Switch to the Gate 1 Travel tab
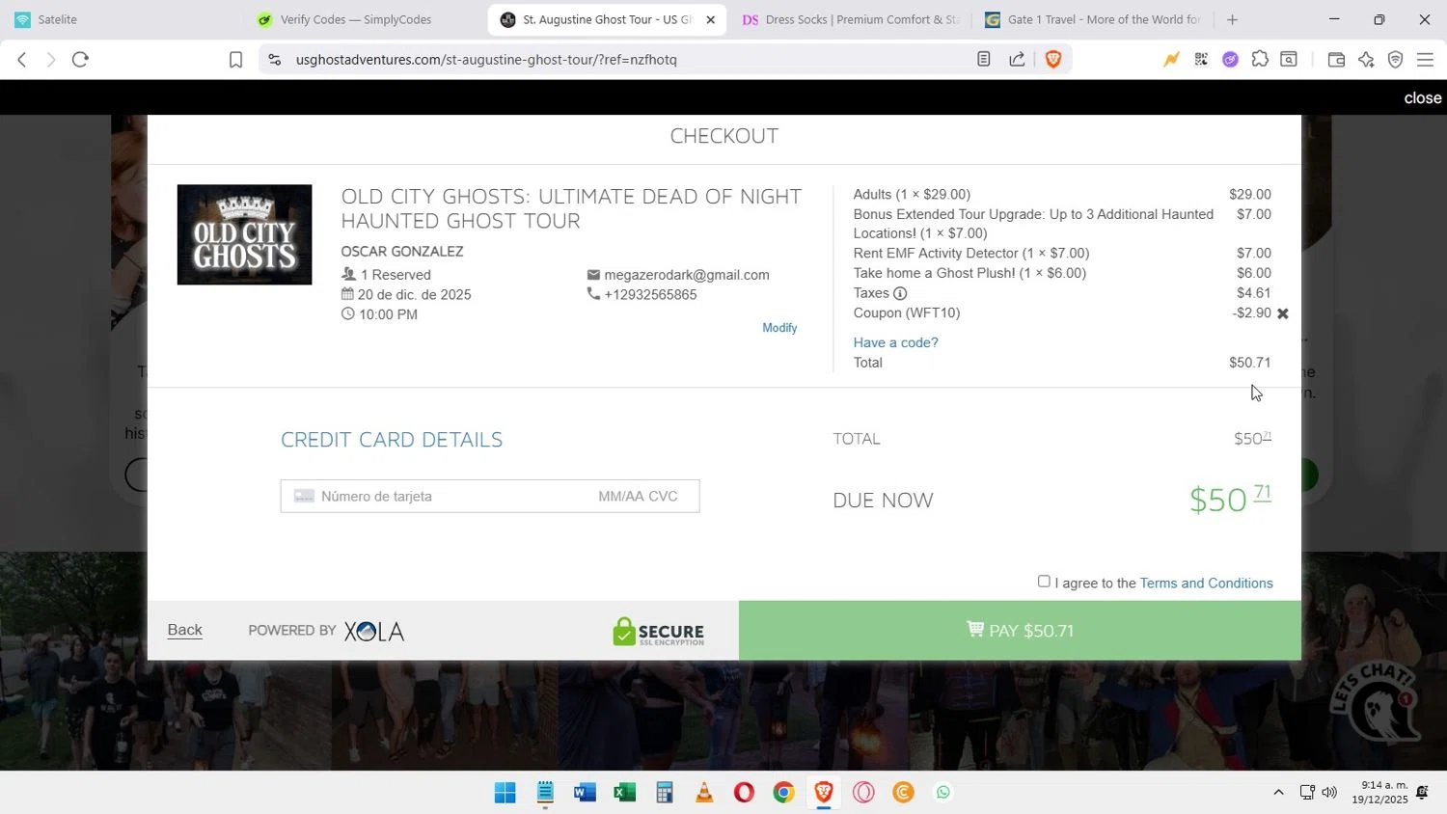Viewport: 1447px width, 814px height. (1093, 19)
